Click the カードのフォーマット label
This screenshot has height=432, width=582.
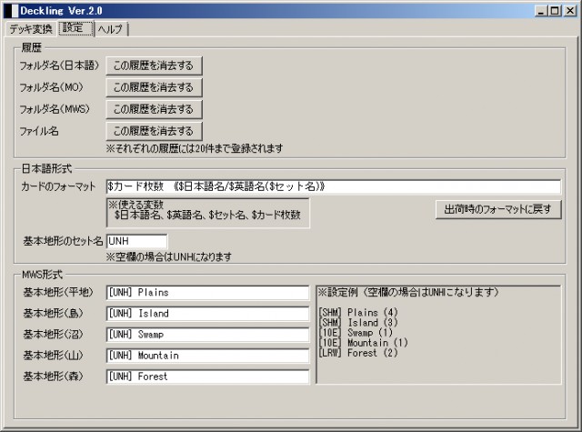(x=58, y=186)
